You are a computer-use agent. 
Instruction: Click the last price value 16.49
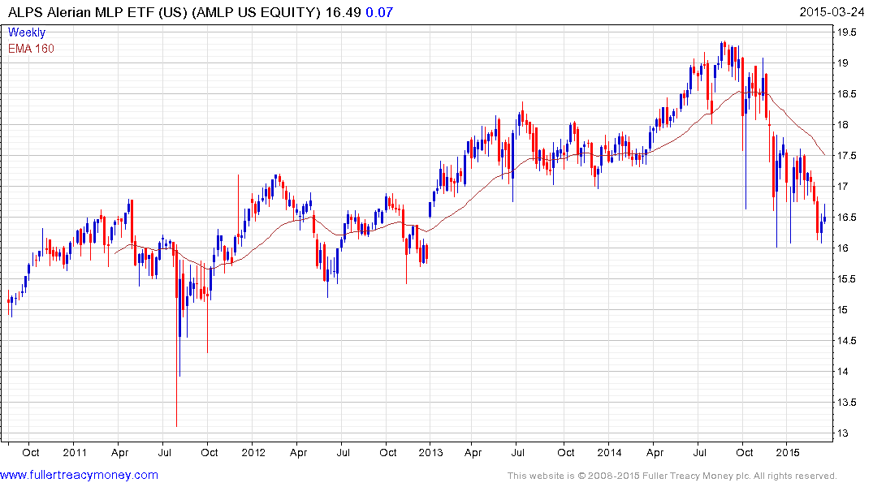[343, 12]
